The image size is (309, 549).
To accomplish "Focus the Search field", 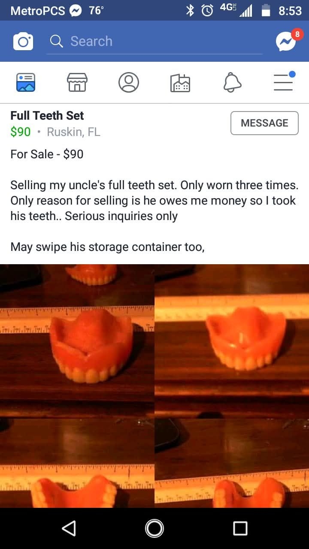I will (154, 42).
